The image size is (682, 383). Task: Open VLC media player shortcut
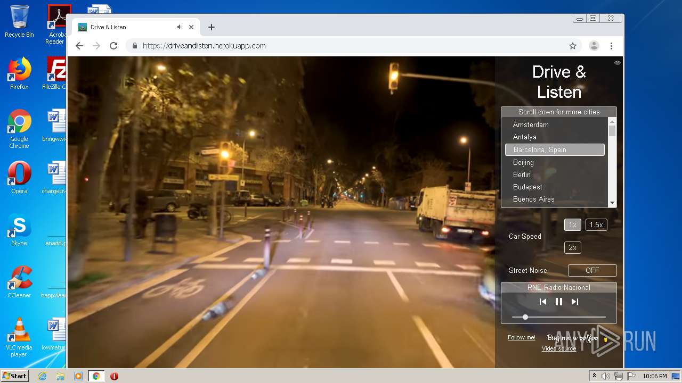tap(19, 337)
